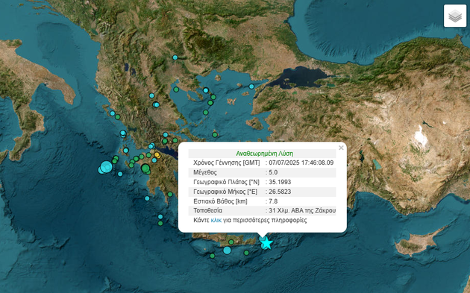470x293 pixels.
Task: Click 'Αναθεωρημένη Λύση' header text
Action: 265,154
